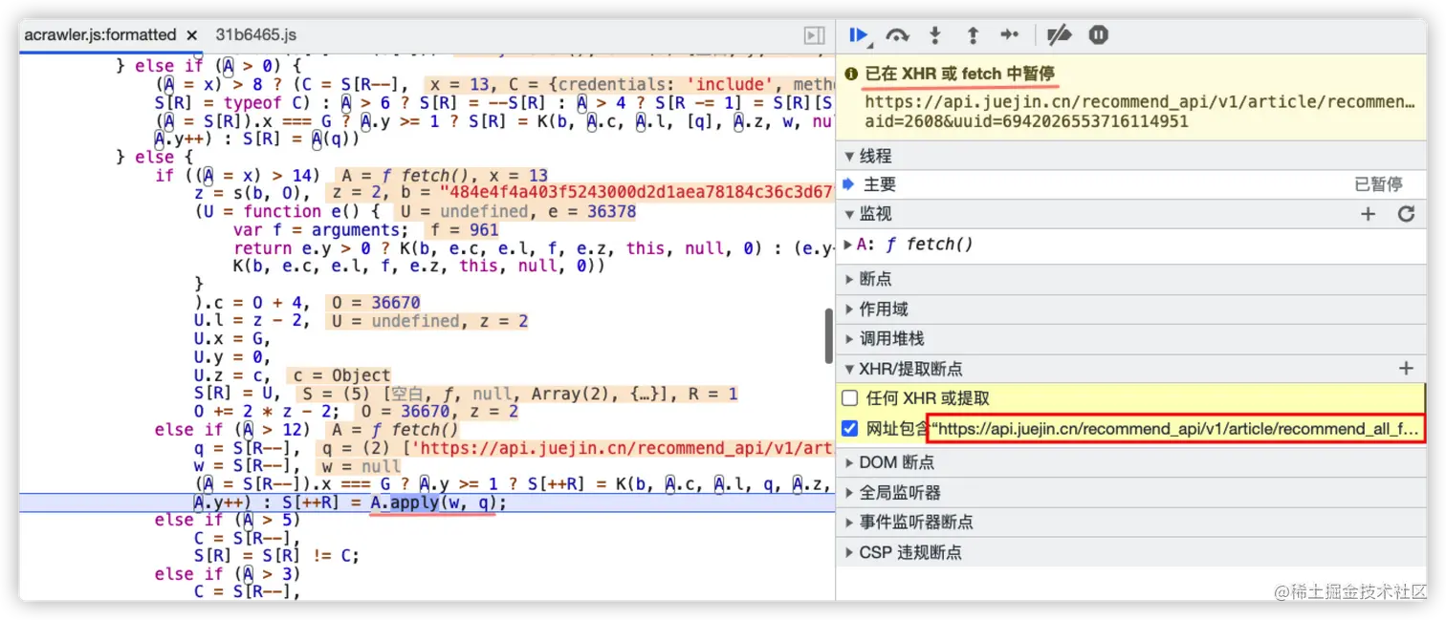This screenshot has width=1446, height=620.
Task: Click the 'S[R] = U,' code line
Action: pyautogui.click(x=237, y=394)
